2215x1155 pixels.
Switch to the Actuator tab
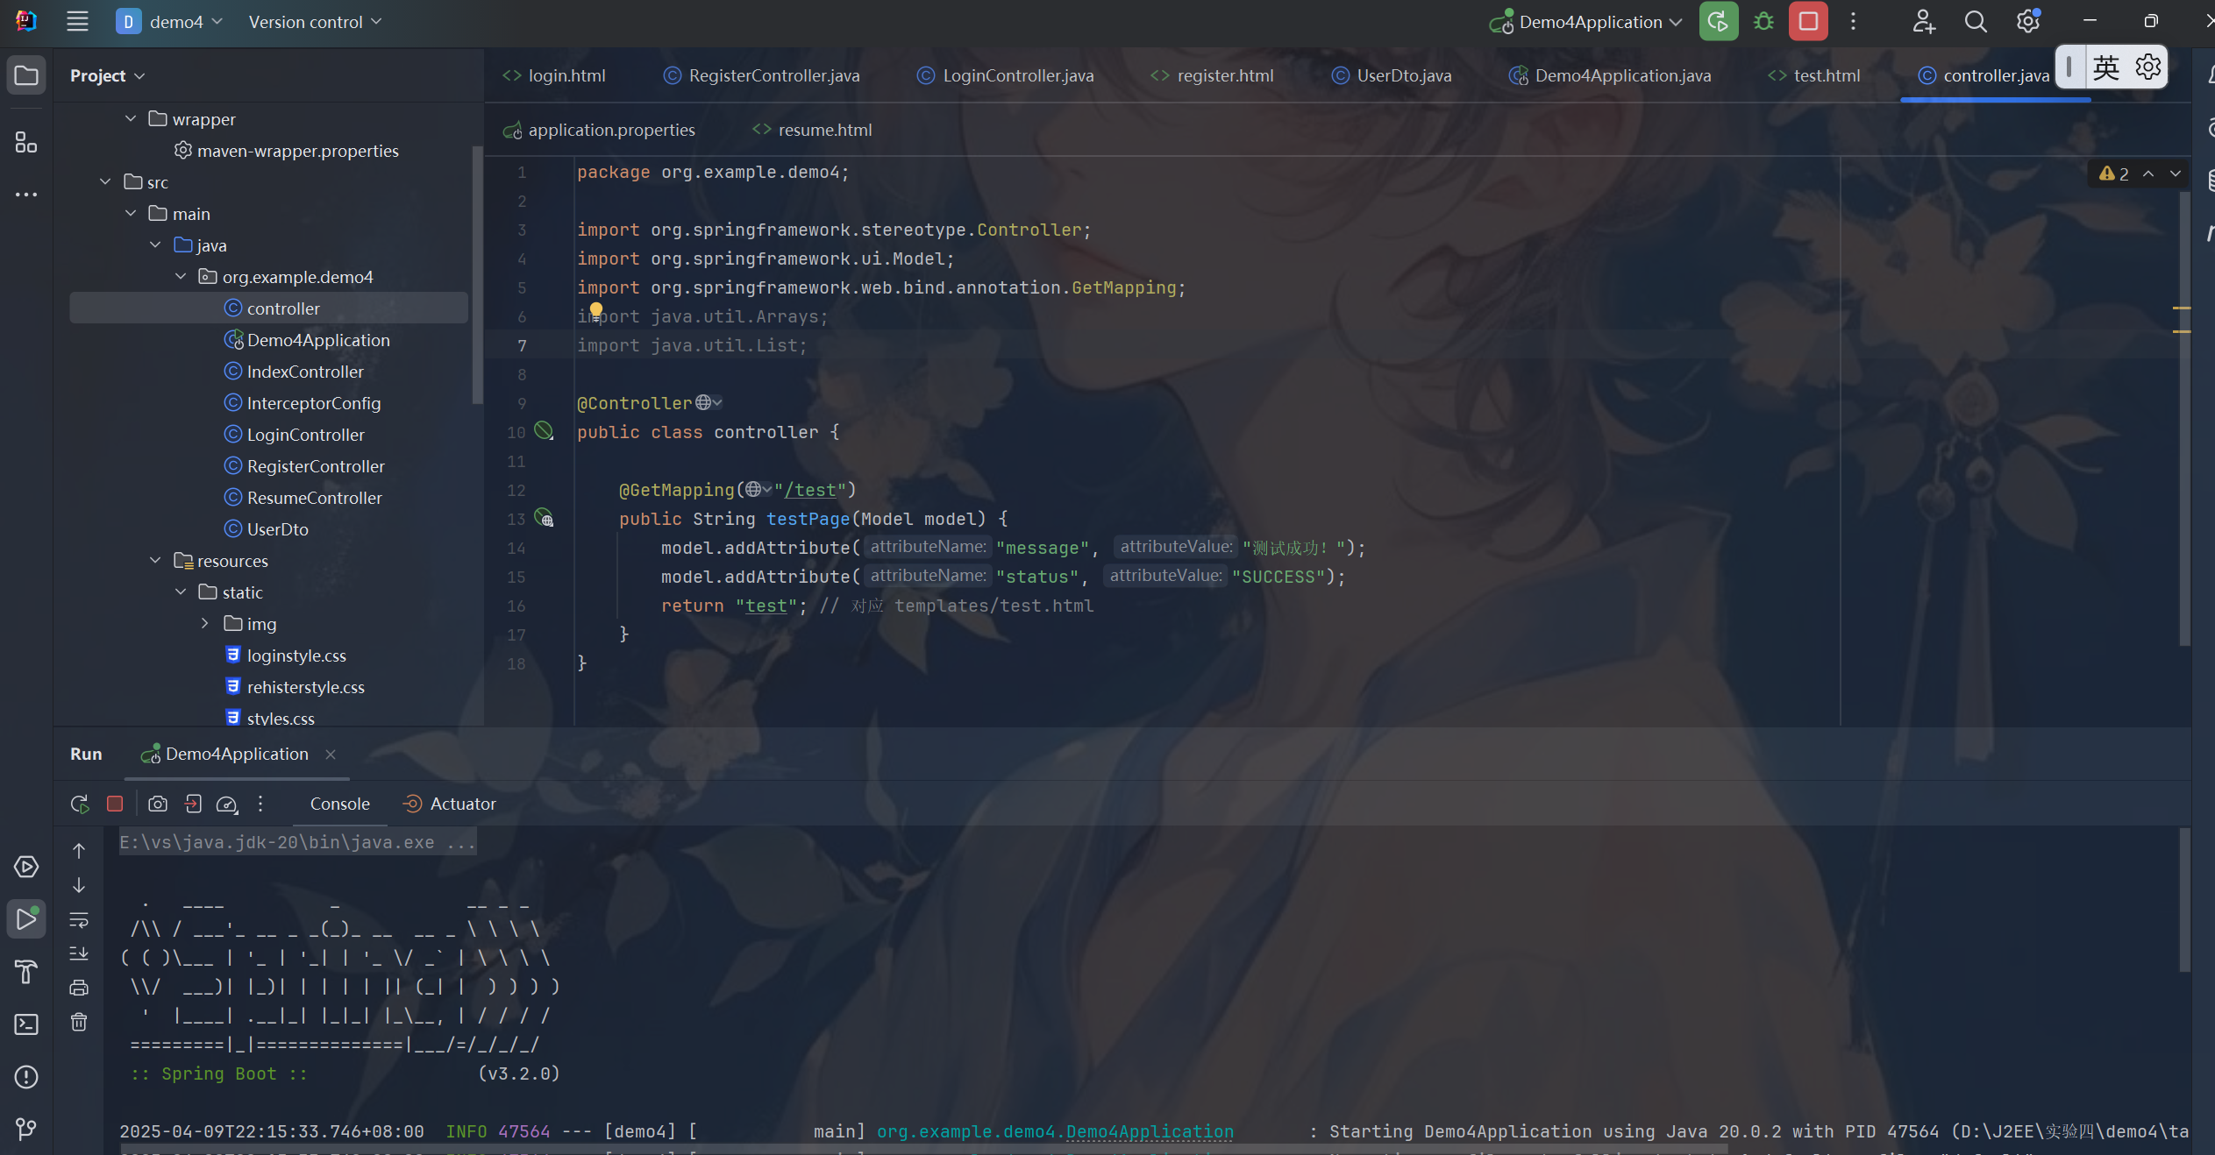[462, 804]
